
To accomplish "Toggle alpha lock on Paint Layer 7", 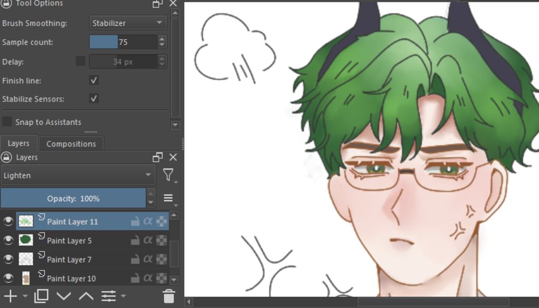I will point(162,259).
